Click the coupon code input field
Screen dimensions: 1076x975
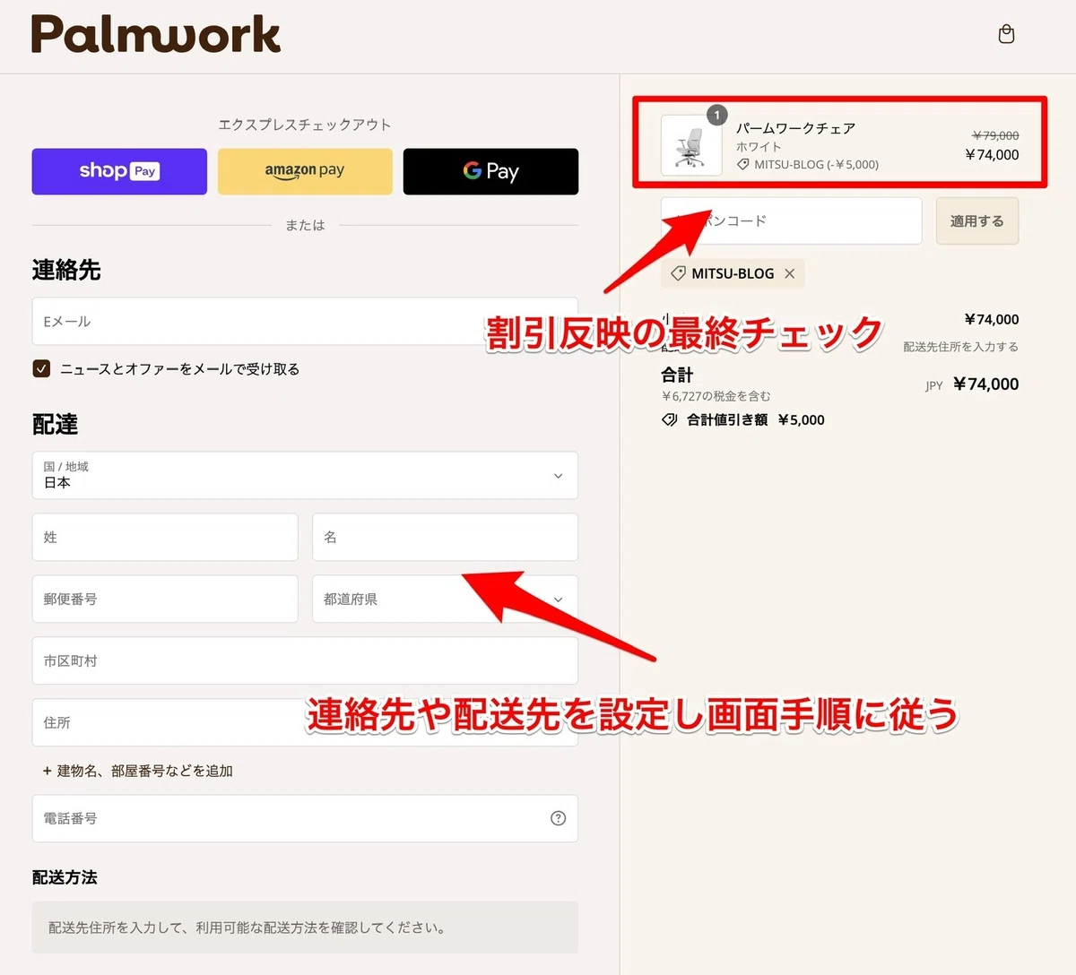(x=791, y=220)
